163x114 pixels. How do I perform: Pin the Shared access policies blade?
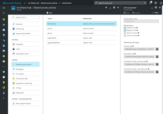tap(106, 8)
